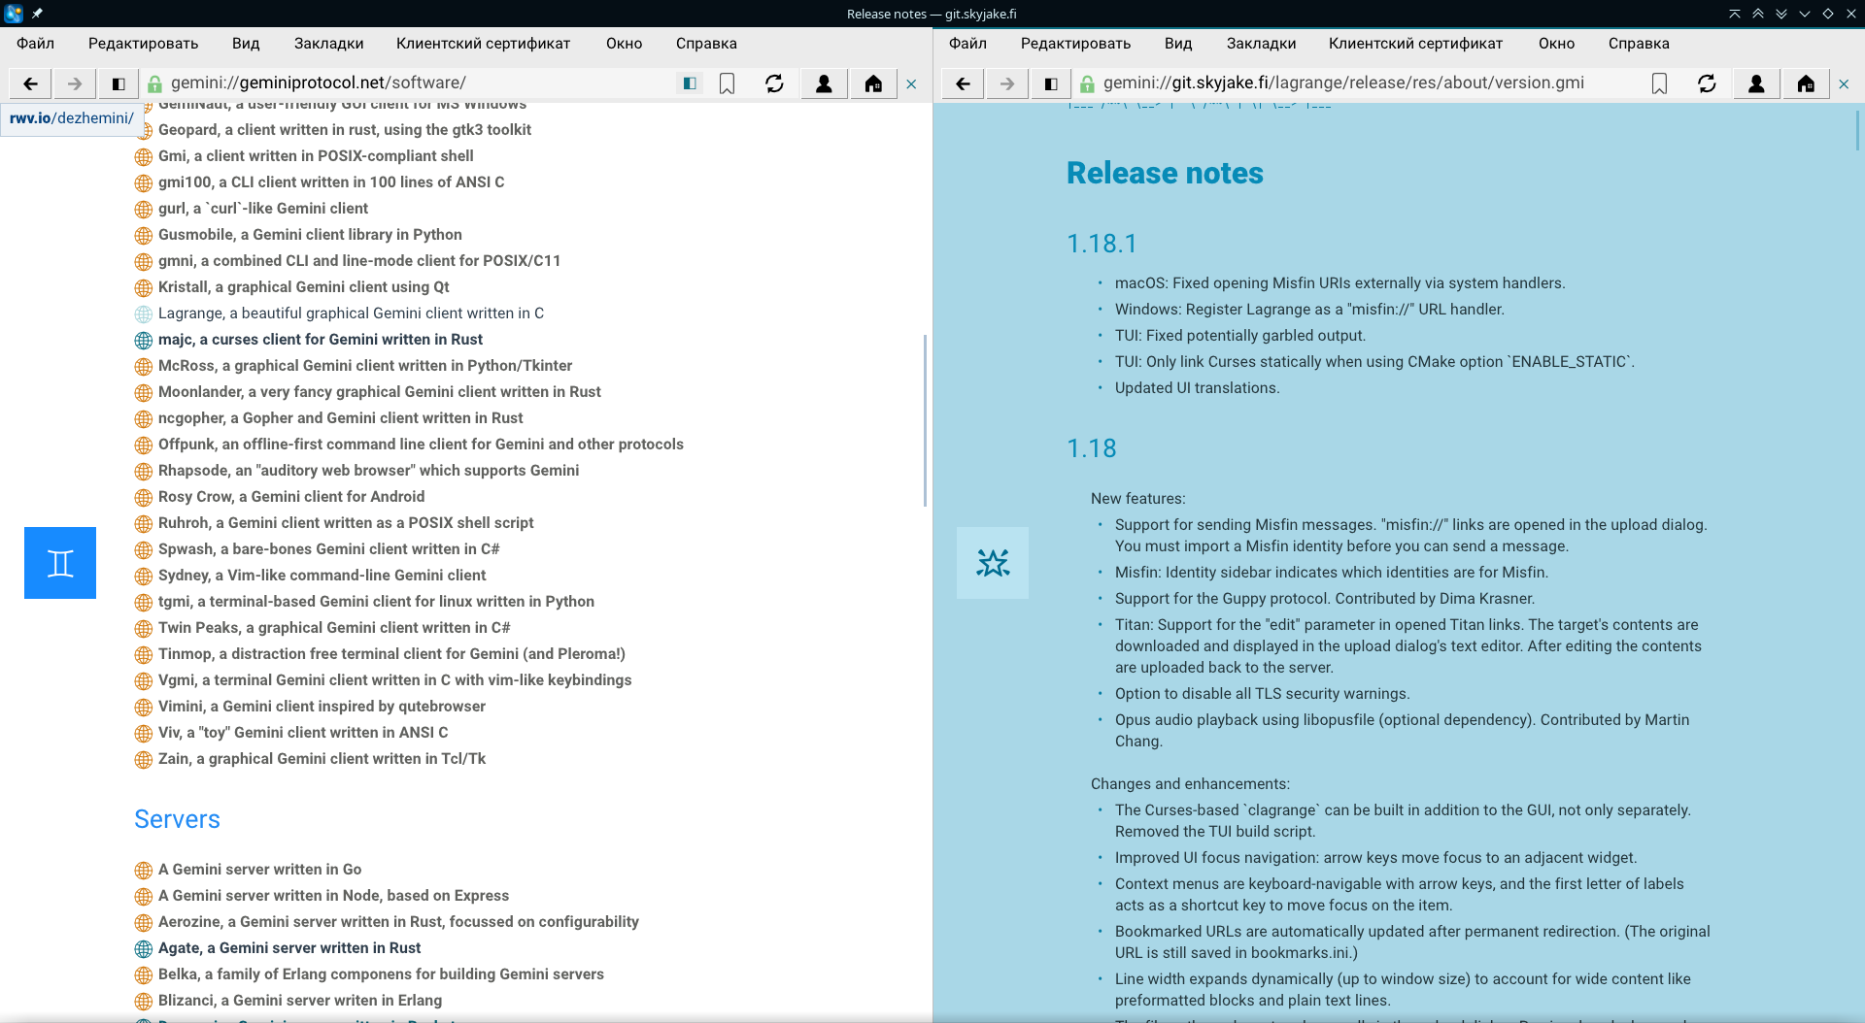Toggle the sidebar in the geminiprotocol.net pane
Viewport: 1865px width, 1023px height.
click(x=119, y=83)
